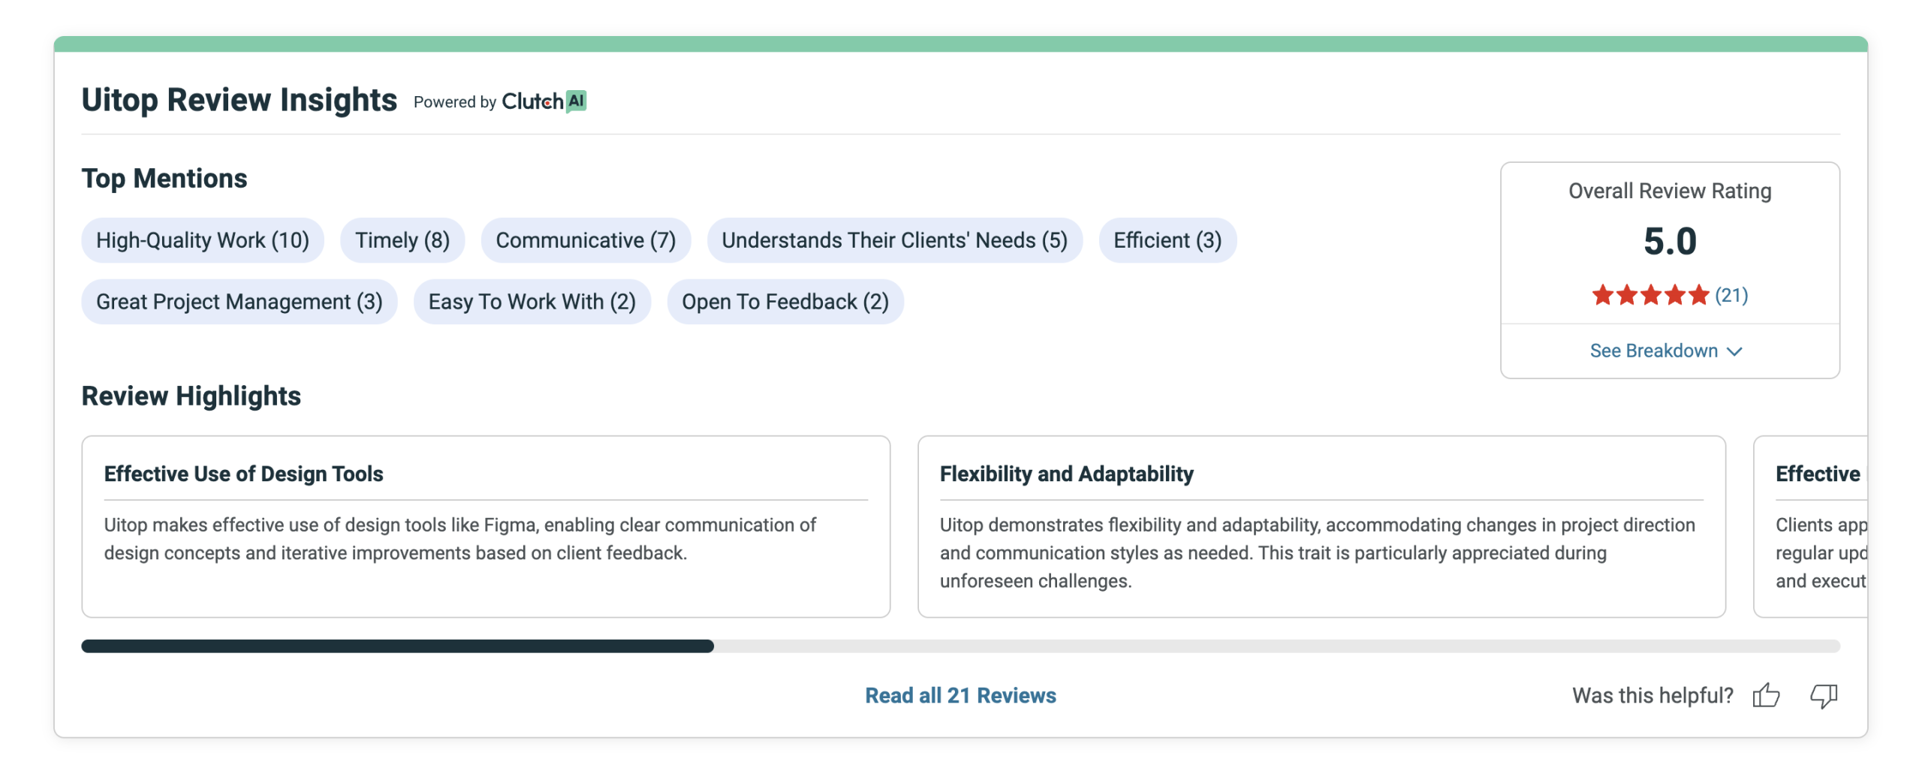1922x765 pixels.
Task: Click the Overall Review Rating label
Action: coord(1670,191)
